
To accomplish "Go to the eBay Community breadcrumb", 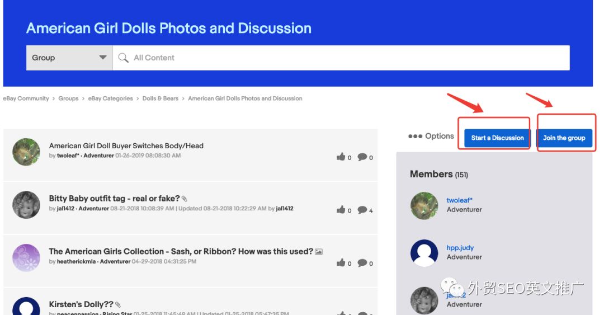I will [x=26, y=98].
